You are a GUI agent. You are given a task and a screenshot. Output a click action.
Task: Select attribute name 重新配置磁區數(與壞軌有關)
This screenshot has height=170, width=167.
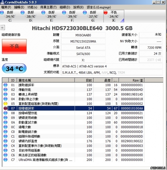pyautogui.click(x=39, y=104)
